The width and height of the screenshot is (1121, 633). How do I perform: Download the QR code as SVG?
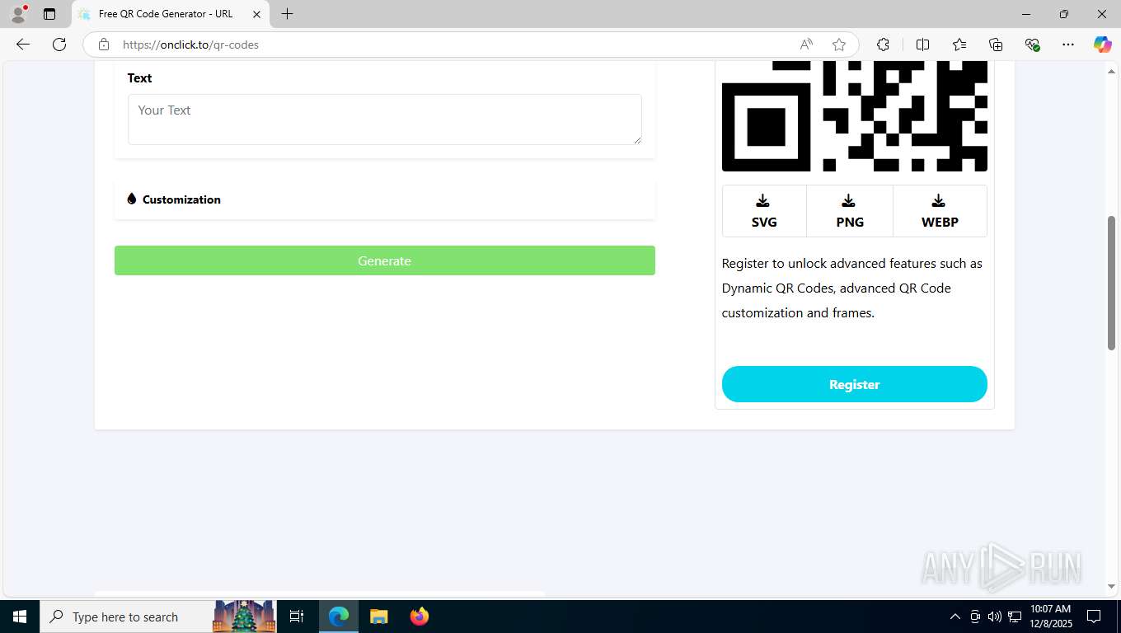point(764,212)
